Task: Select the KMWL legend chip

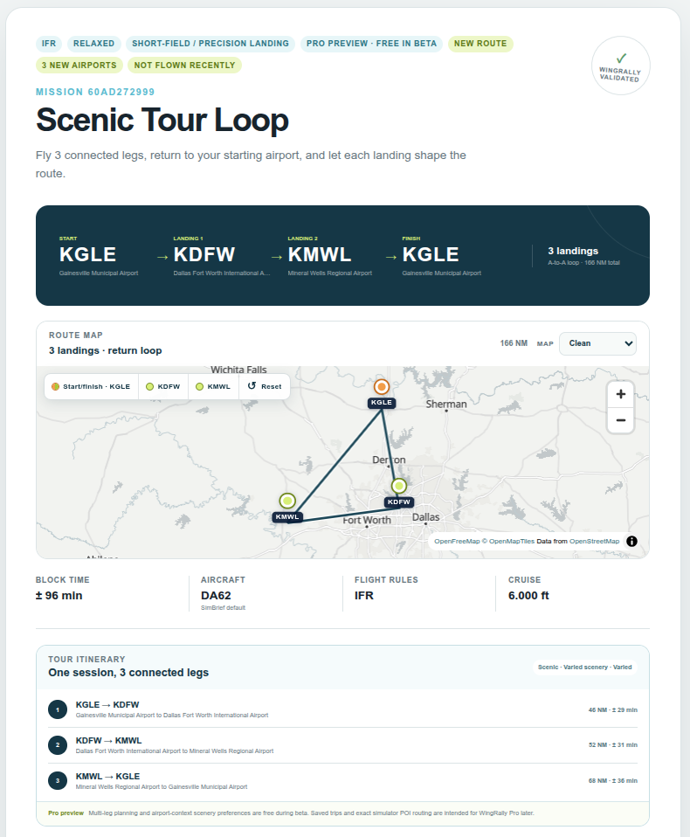Action: coord(213,386)
